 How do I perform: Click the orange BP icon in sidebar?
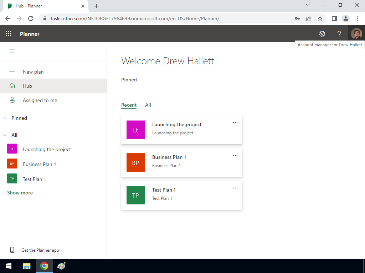(12, 164)
